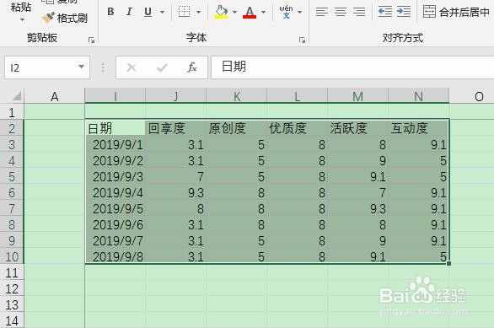This screenshot has height=328, width=494.
Task: Click date cell 2019/9/1
Action: [x=115, y=145]
